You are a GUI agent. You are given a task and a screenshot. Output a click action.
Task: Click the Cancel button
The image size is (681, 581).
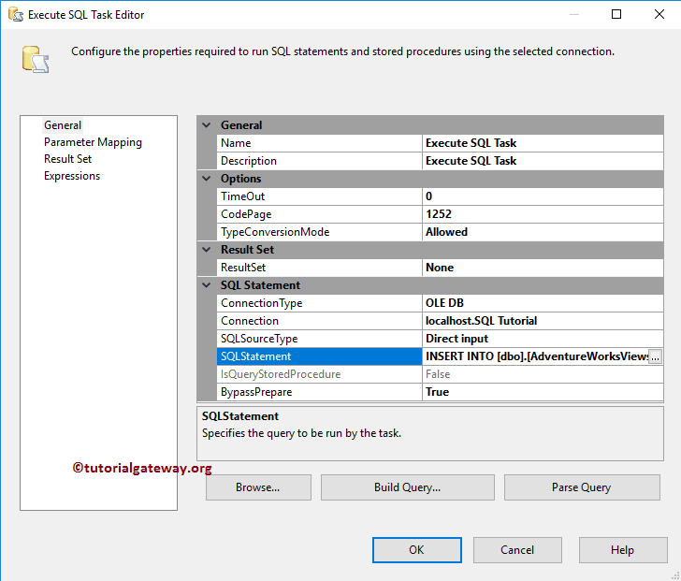click(x=517, y=550)
